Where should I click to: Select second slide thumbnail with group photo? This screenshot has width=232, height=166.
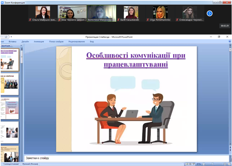tap(10, 84)
